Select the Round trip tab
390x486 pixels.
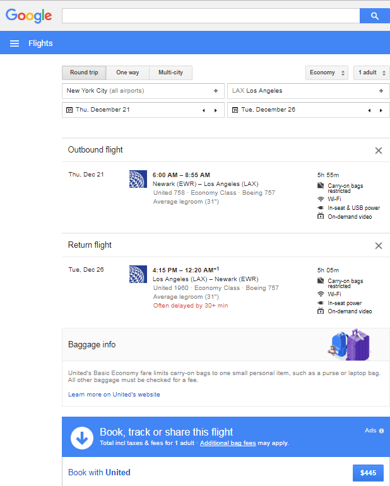click(x=84, y=72)
